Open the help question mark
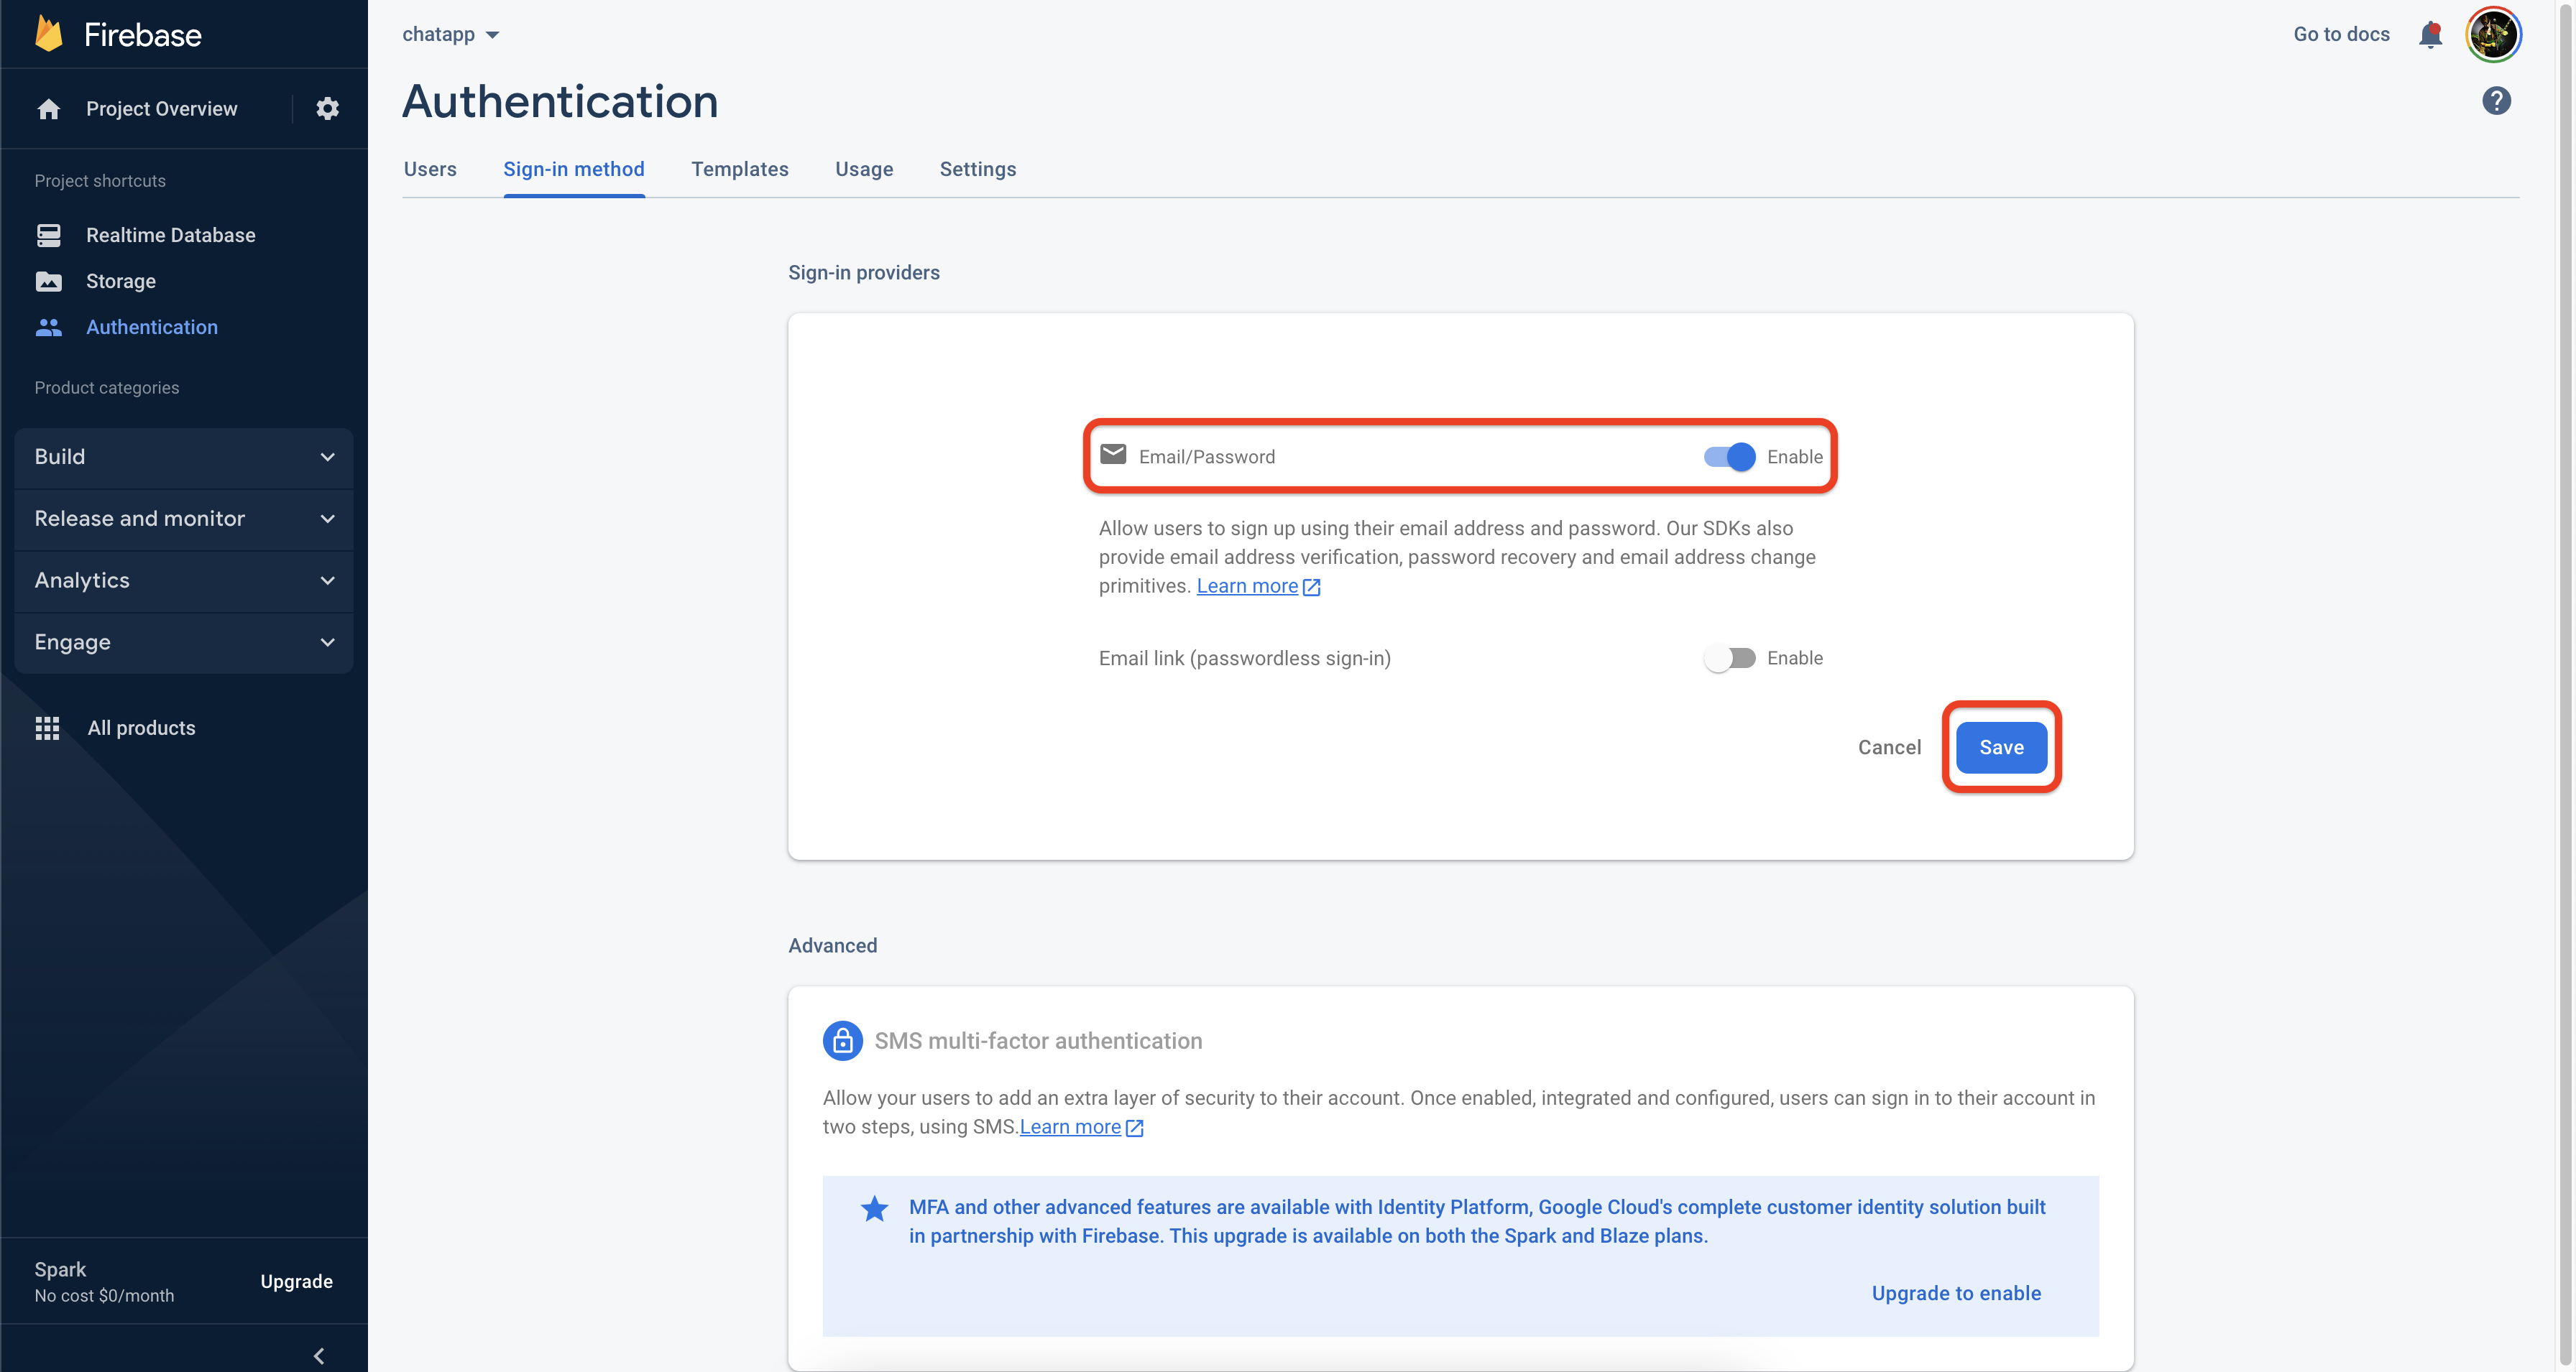Image resolution: width=2576 pixels, height=1372 pixels. click(2496, 101)
